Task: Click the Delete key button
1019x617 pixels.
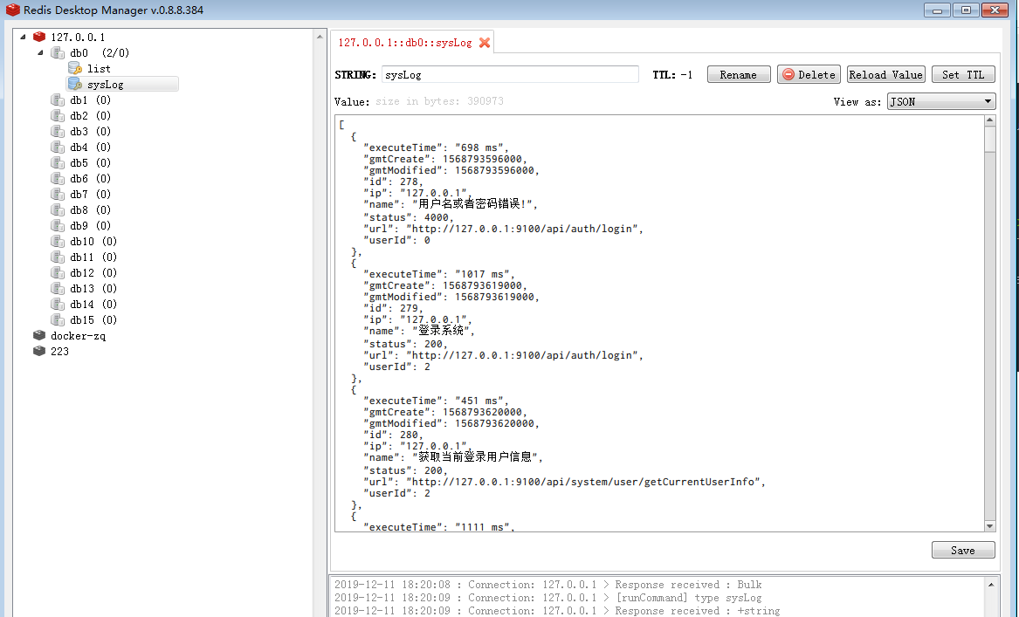Action: (809, 75)
